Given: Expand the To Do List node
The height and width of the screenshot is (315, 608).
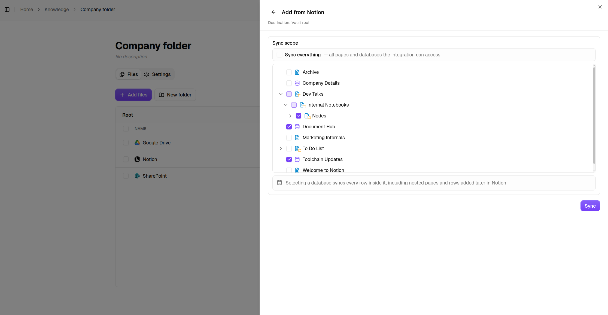Looking at the screenshot, I should pos(281,149).
